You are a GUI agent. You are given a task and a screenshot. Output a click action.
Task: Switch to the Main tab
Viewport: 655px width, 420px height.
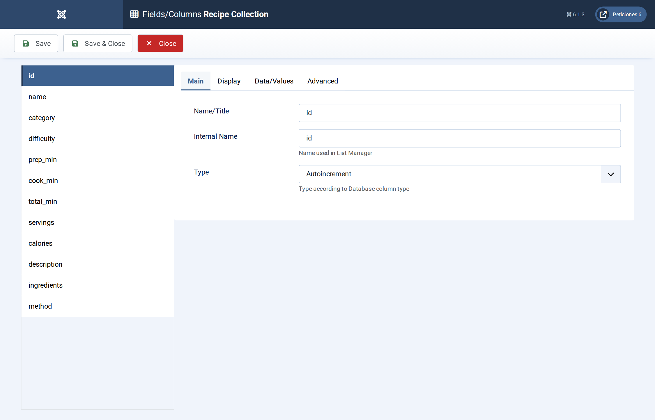pyautogui.click(x=196, y=81)
